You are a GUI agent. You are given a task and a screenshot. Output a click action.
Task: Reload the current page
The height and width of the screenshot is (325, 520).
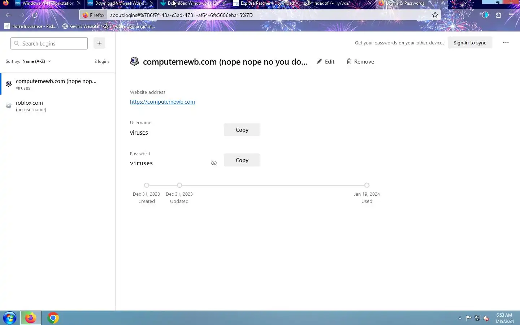pyautogui.click(x=35, y=15)
